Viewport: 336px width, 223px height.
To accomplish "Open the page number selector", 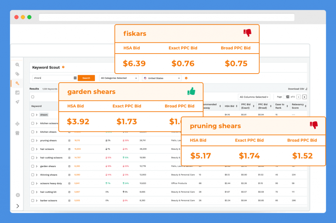I will 286,97.
